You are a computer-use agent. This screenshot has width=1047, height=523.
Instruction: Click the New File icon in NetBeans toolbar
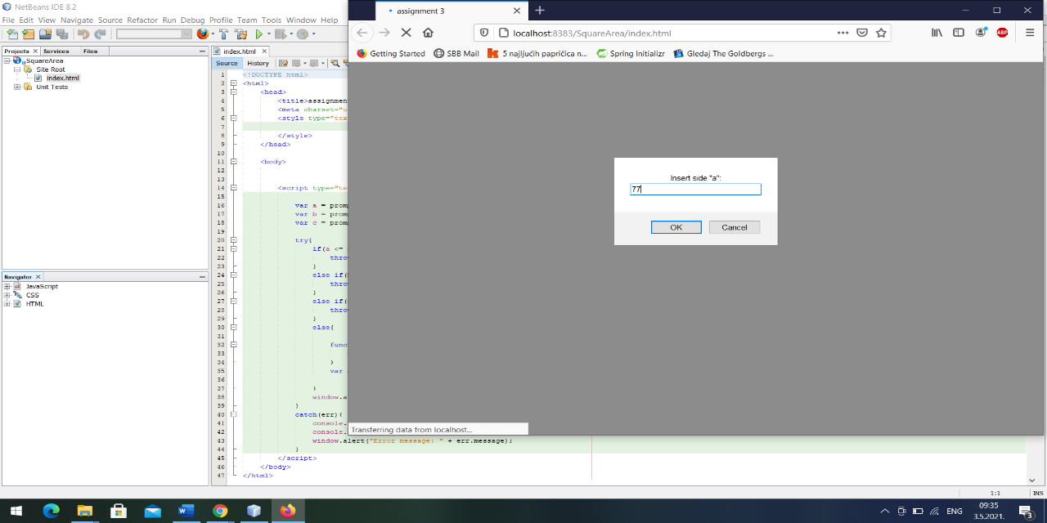click(11, 34)
